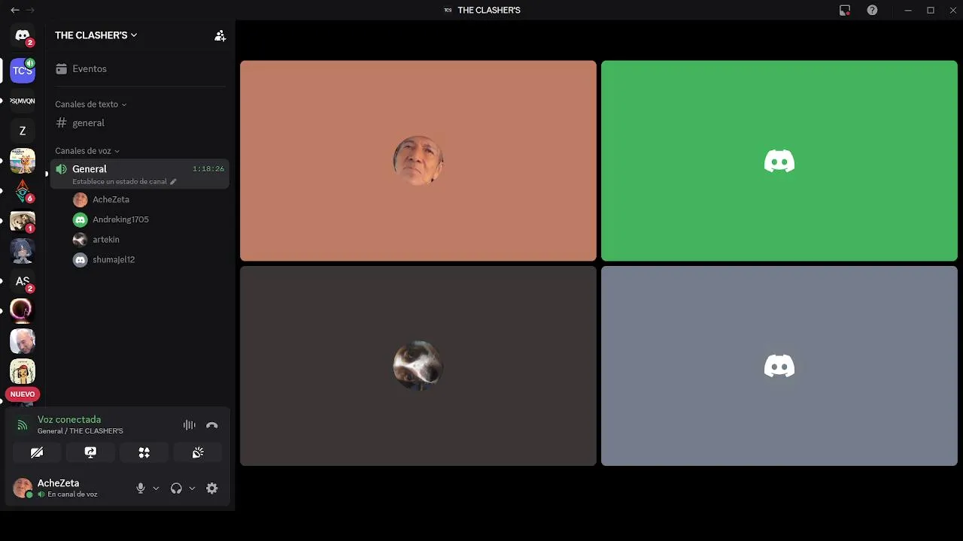Focus the dark artekin video tile
Screen dimensions: 963x541
[x=418, y=366]
